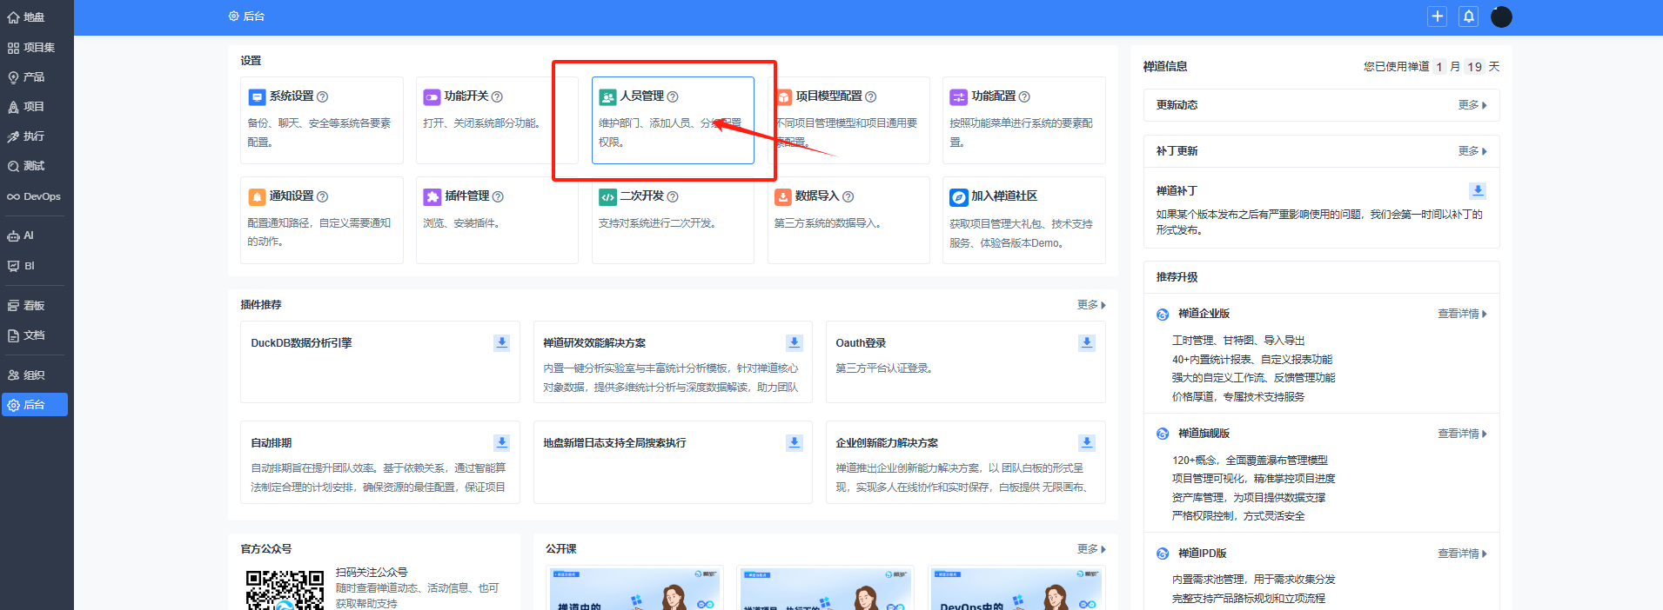Open DevOps in the sidebar
1663x610 pixels.
point(35,196)
